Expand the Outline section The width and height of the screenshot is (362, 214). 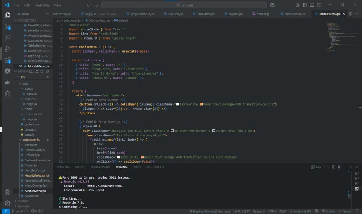coord(16,201)
